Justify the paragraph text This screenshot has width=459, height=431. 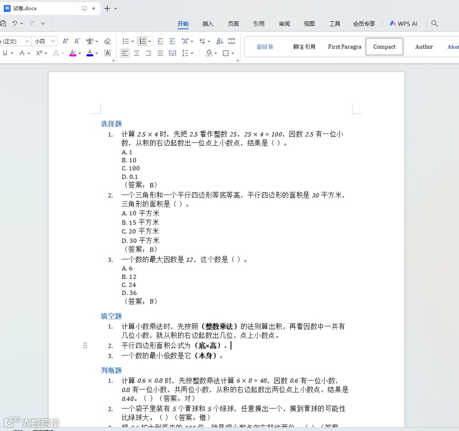(x=160, y=53)
